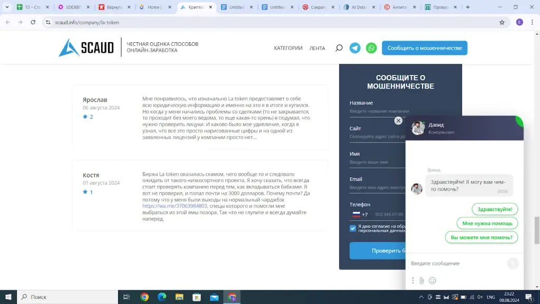The image size is (540, 304).
Task: Open Windows Start menu
Action: [8, 297]
